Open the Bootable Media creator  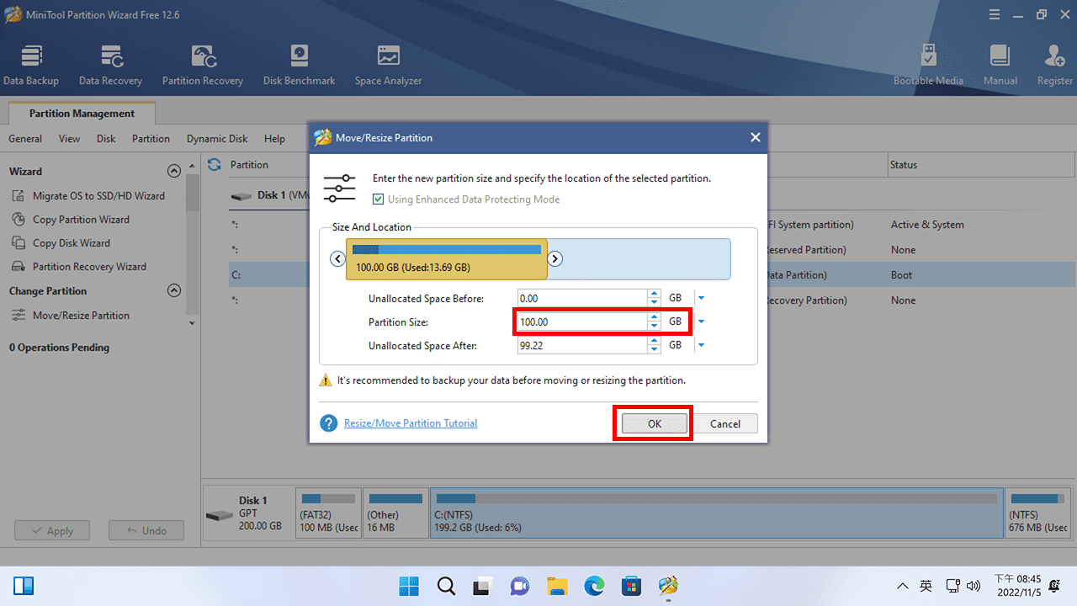tap(929, 63)
